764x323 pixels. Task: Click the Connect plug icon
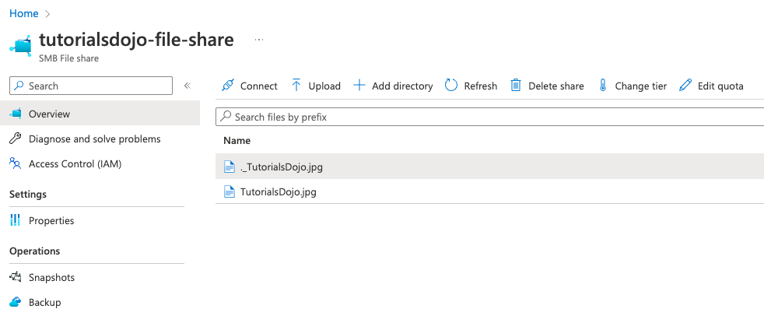(227, 86)
